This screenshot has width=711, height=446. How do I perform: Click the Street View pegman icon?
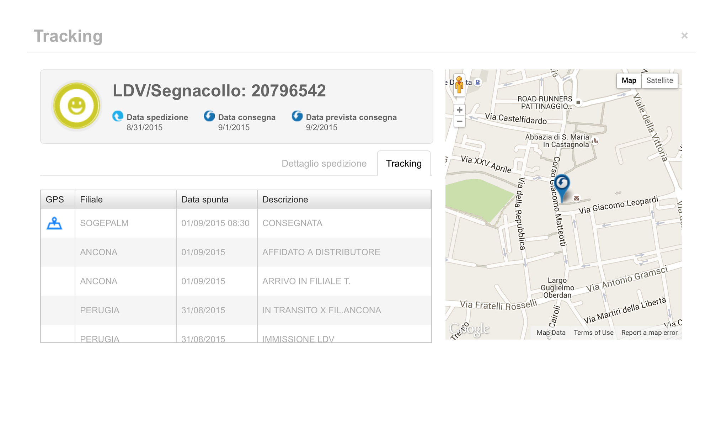459,85
